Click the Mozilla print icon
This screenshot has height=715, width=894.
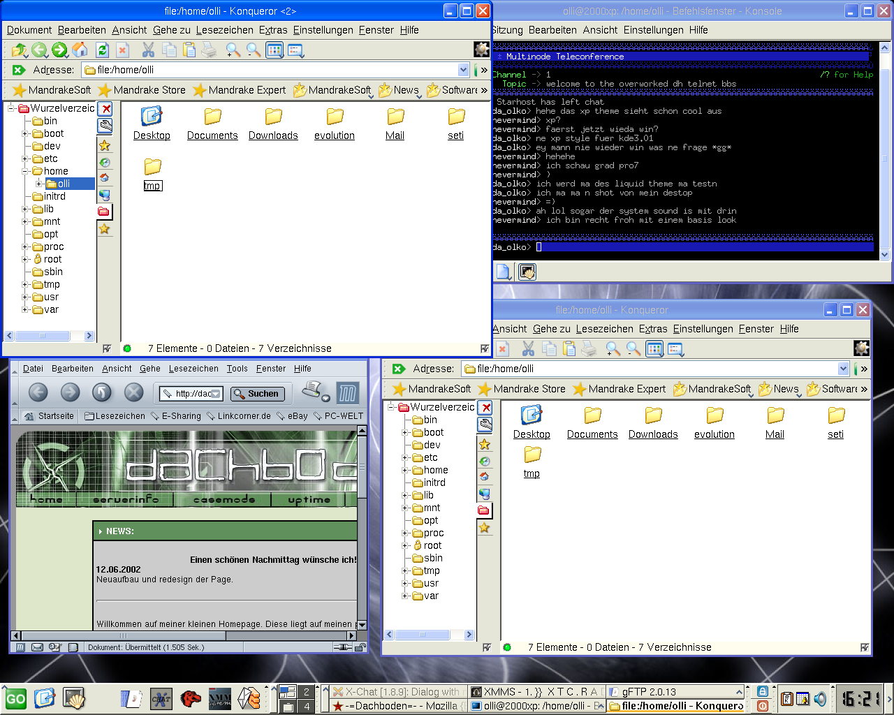313,390
